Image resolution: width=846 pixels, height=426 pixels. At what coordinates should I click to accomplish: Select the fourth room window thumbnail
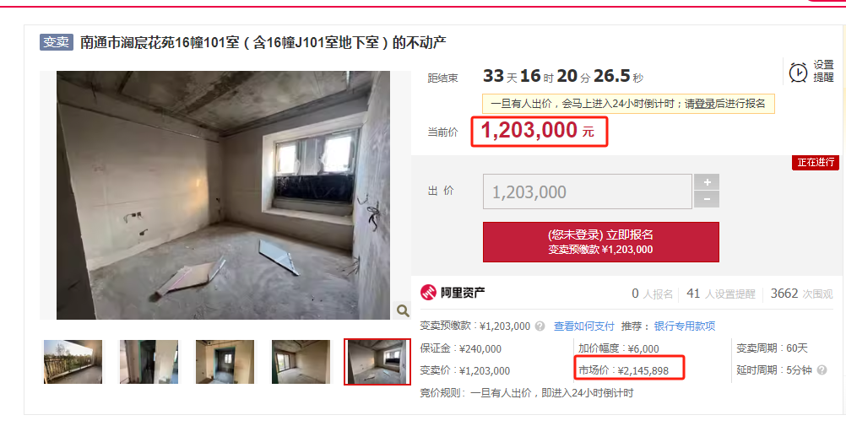[301, 362]
